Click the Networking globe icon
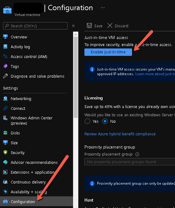This screenshot has height=208, width=175. coord(5,98)
